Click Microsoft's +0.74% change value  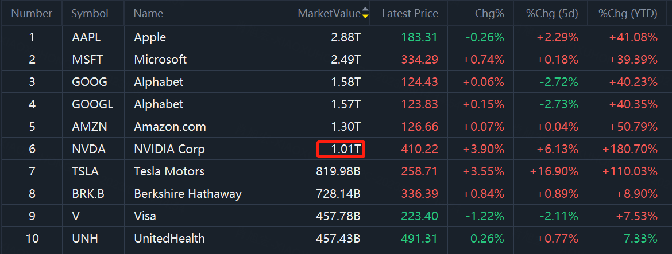click(484, 60)
